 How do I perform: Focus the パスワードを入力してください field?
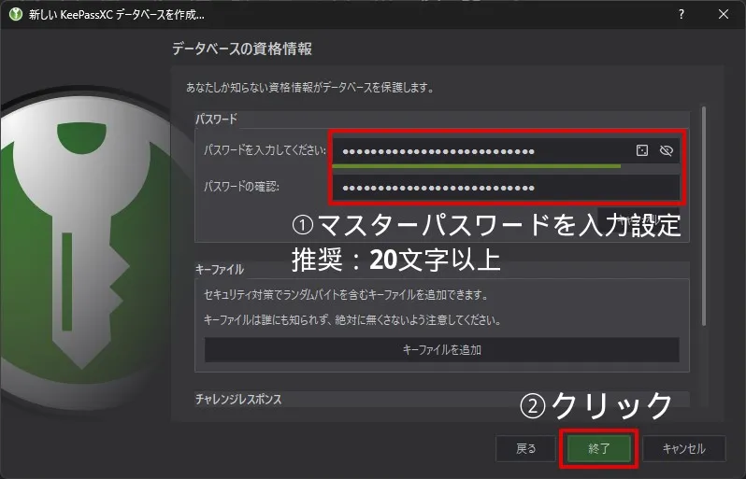[x=505, y=151]
